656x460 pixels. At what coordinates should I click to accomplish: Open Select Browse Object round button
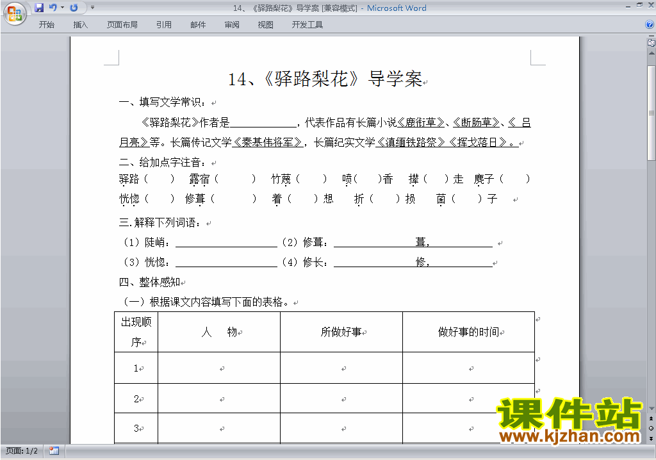coord(652,428)
